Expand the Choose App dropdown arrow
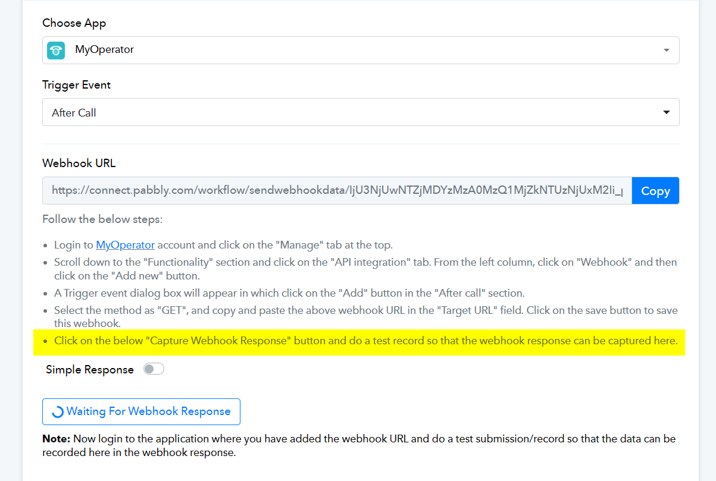This screenshot has width=716, height=481. coord(666,51)
